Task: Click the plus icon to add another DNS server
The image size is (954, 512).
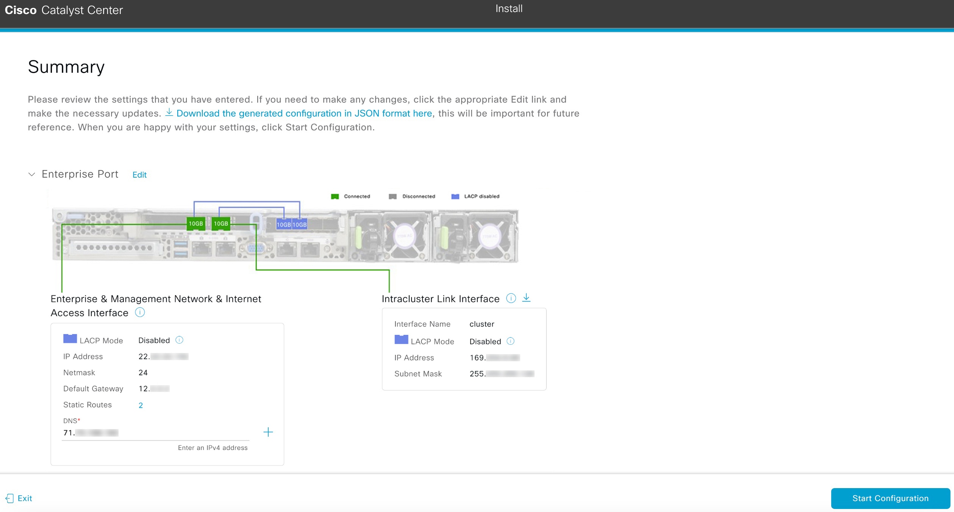Action: [x=268, y=432]
